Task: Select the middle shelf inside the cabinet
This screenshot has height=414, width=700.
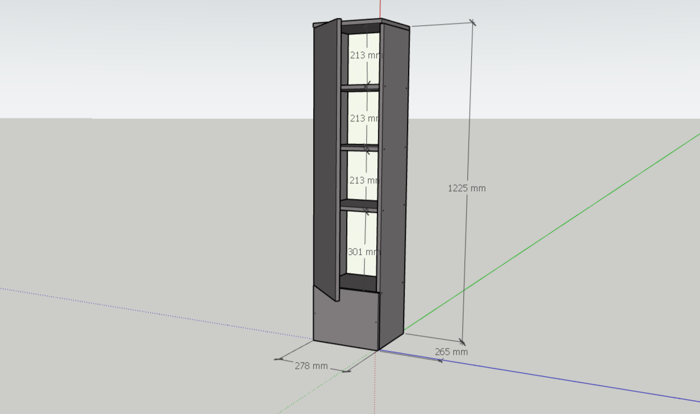Action: 359,148
